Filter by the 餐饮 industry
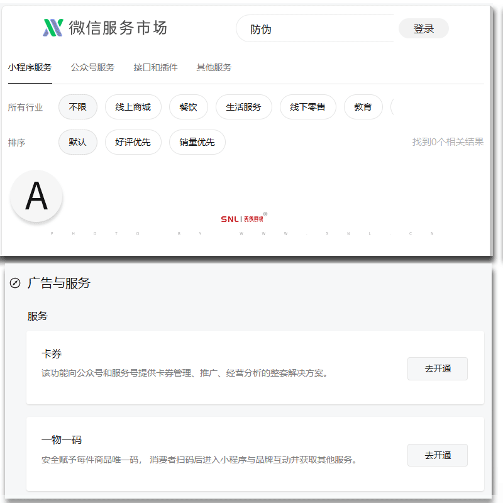This screenshot has height=503, width=503. (x=189, y=107)
